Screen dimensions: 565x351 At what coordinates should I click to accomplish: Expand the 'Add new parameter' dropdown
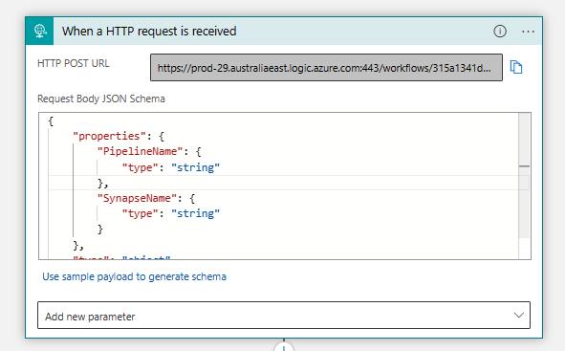[x=284, y=316]
